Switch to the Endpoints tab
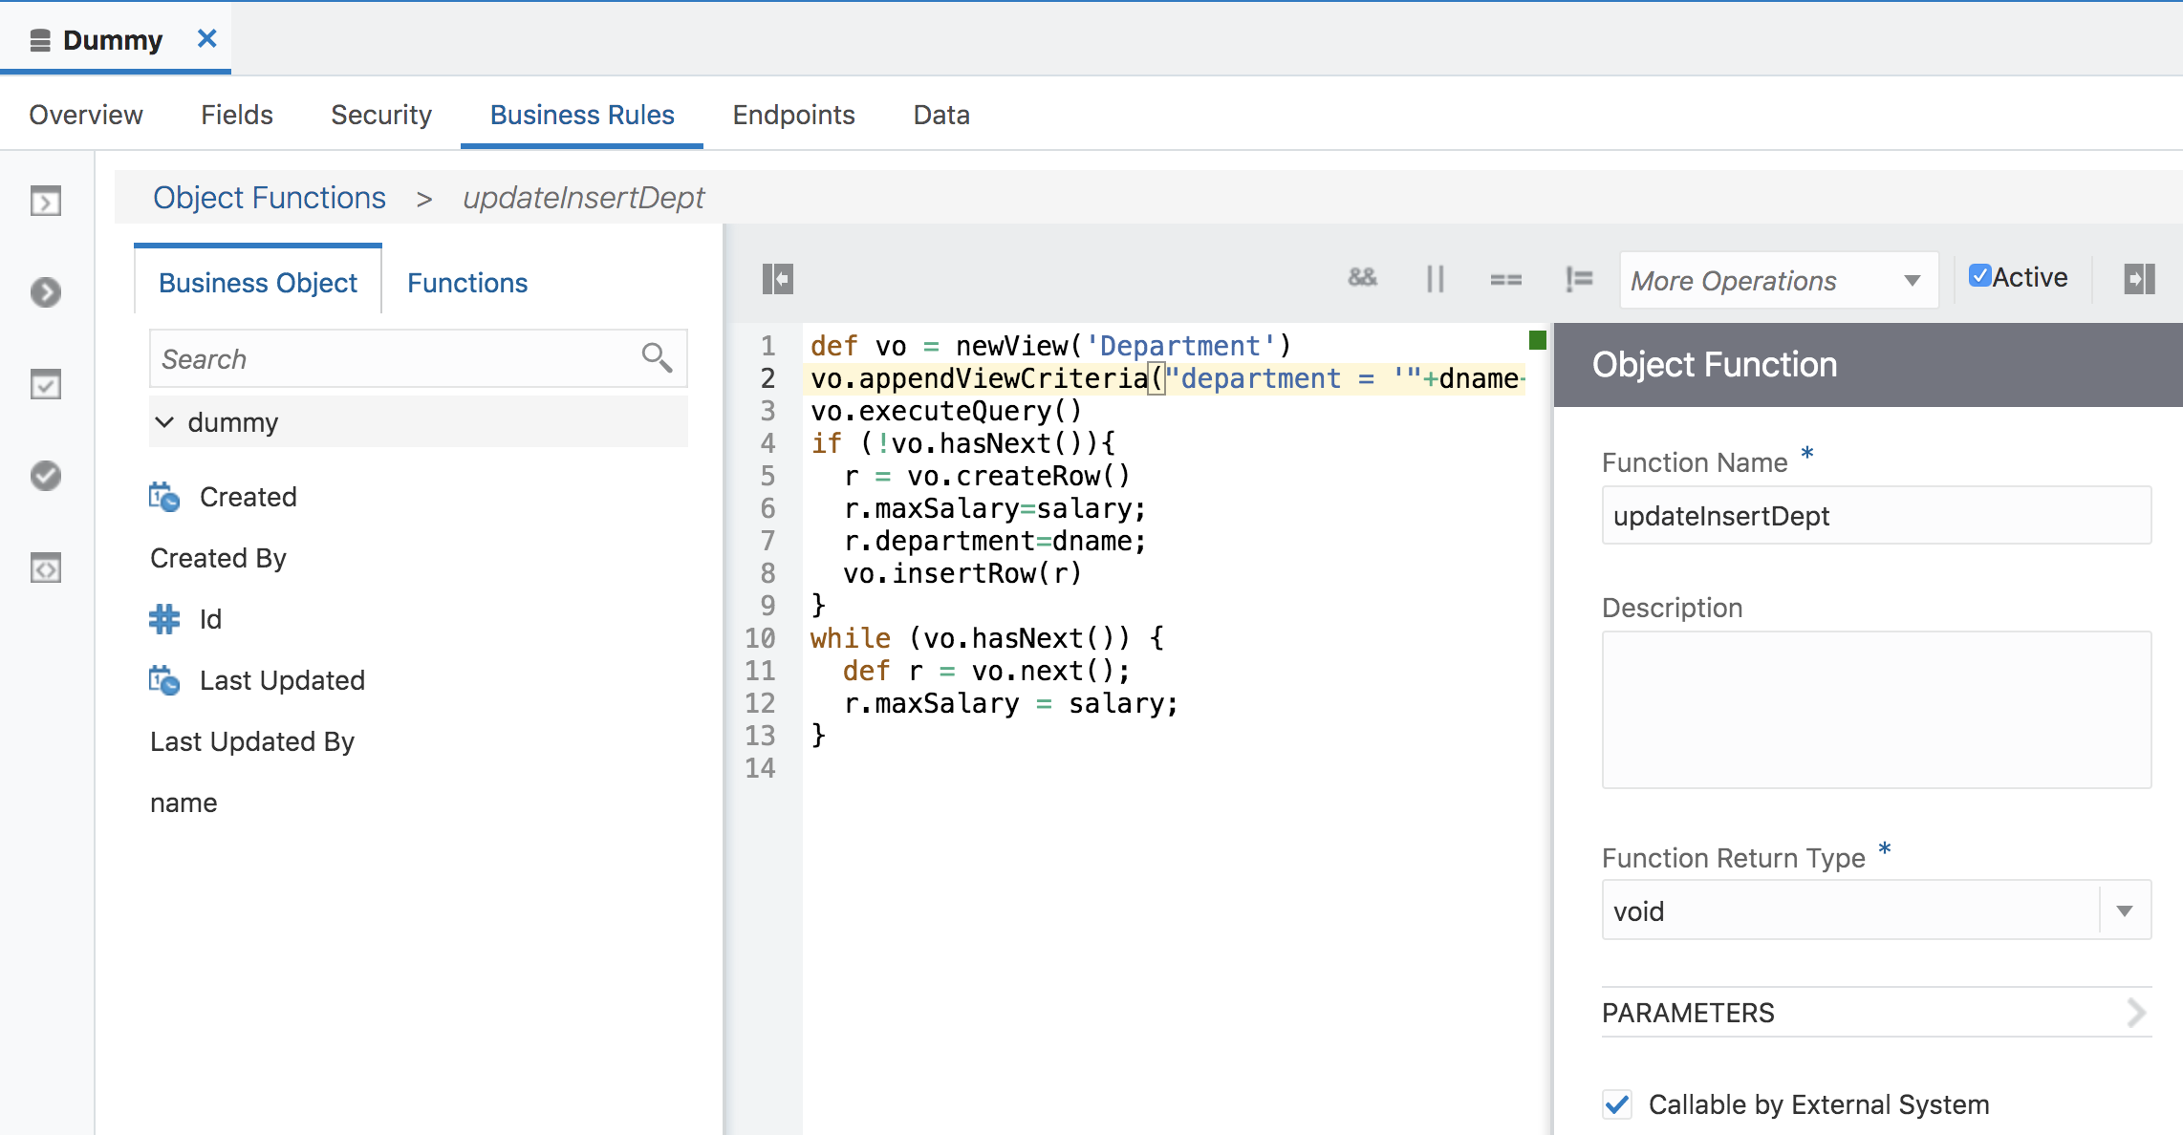Image resolution: width=2183 pixels, height=1135 pixels. point(793,115)
